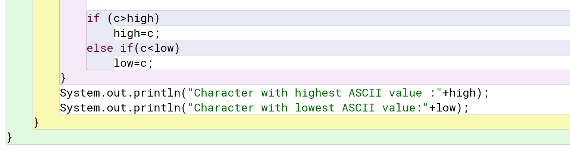The image size is (570, 151).
Task: Click the closing brace of the yellow block
Action: pyautogui.click(x=36, y=122)
